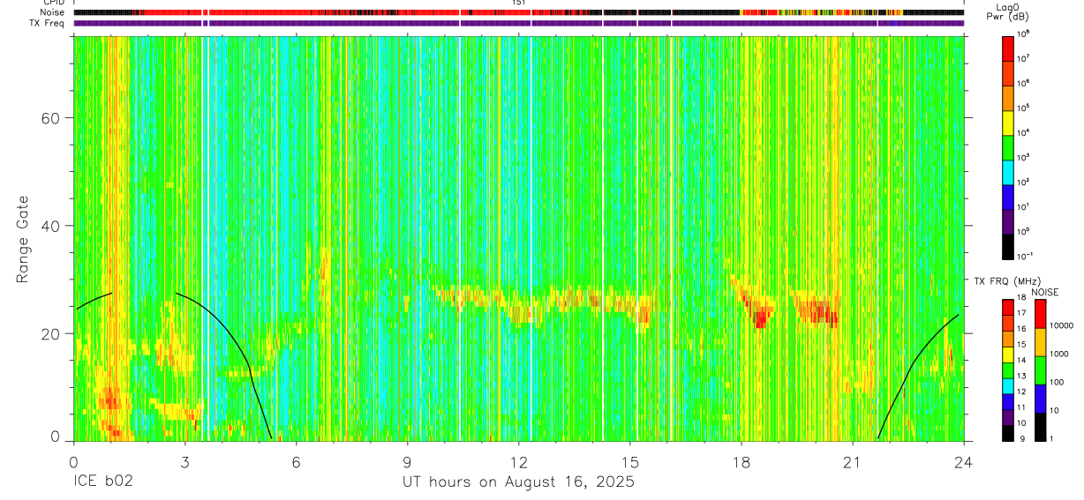
Task: Click the "Range Gate" y-axis label
Action: click(23, 239)
